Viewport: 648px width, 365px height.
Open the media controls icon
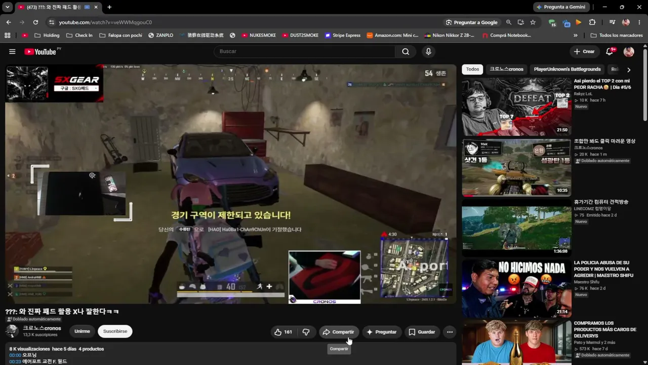coord(613,22)
